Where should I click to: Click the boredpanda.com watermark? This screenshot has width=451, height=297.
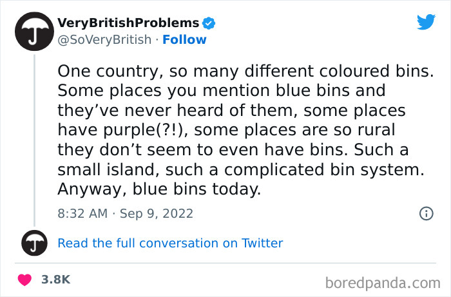coord(383,283)
